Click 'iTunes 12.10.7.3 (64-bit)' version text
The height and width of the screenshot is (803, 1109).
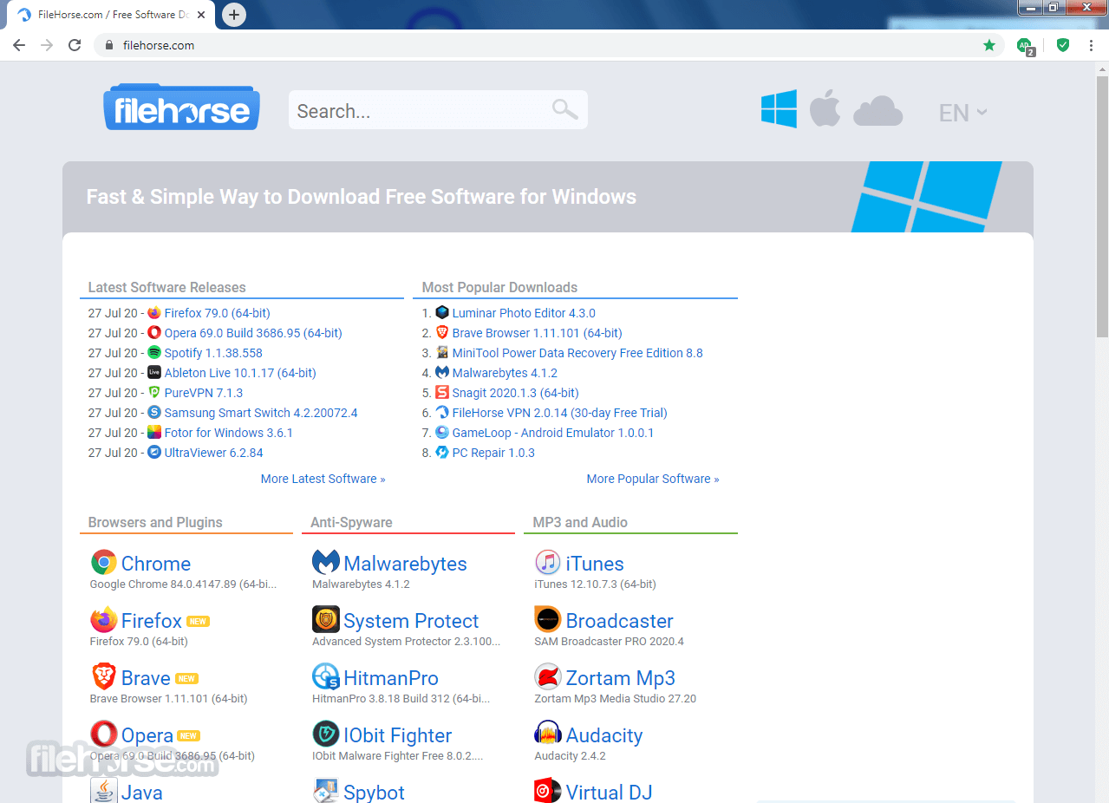[595, 584]
